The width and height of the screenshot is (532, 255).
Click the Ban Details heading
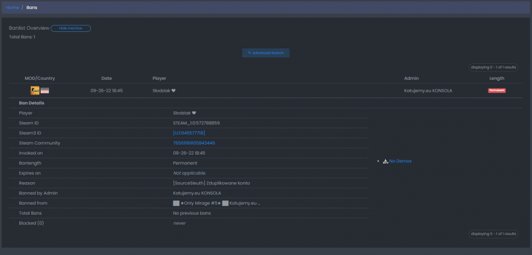click(x=31, y=103)
